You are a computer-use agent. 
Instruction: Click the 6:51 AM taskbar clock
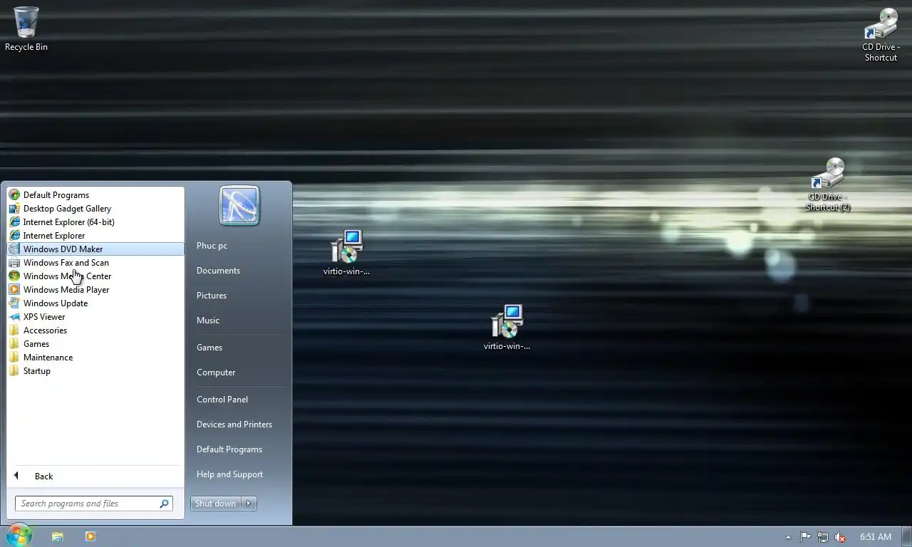click(x=876, y=537)
